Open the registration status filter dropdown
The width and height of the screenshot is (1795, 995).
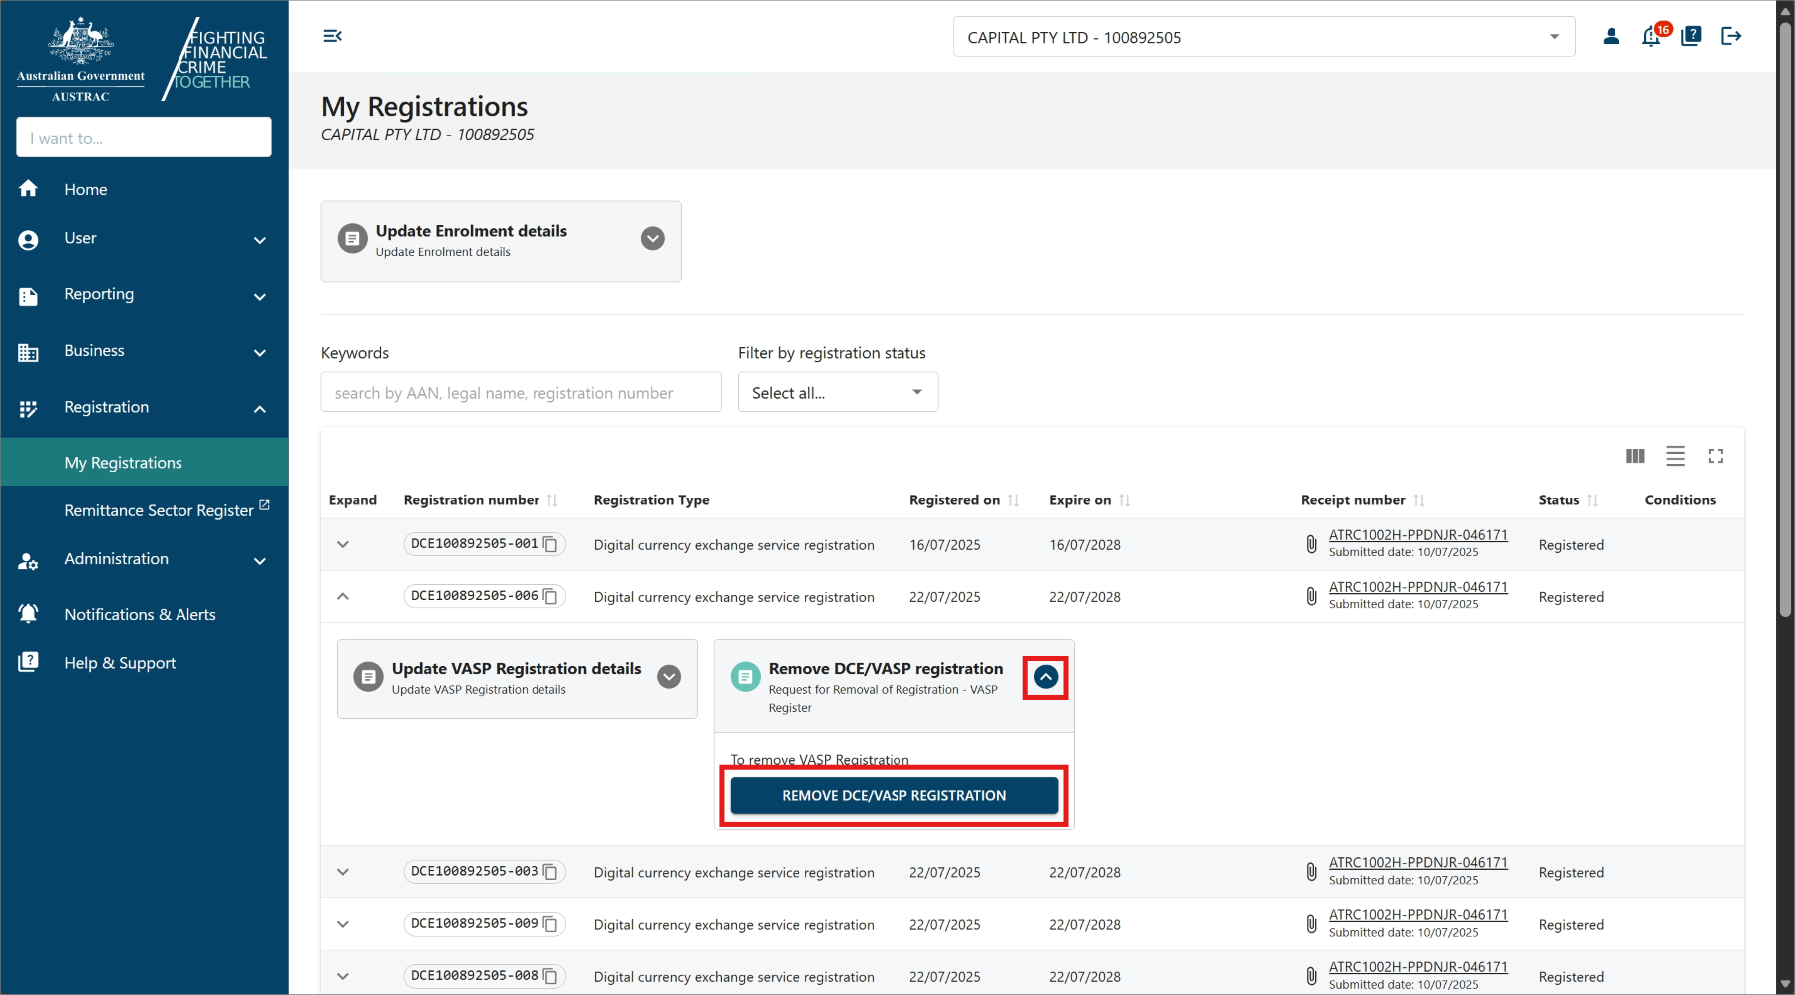(837, 392)
